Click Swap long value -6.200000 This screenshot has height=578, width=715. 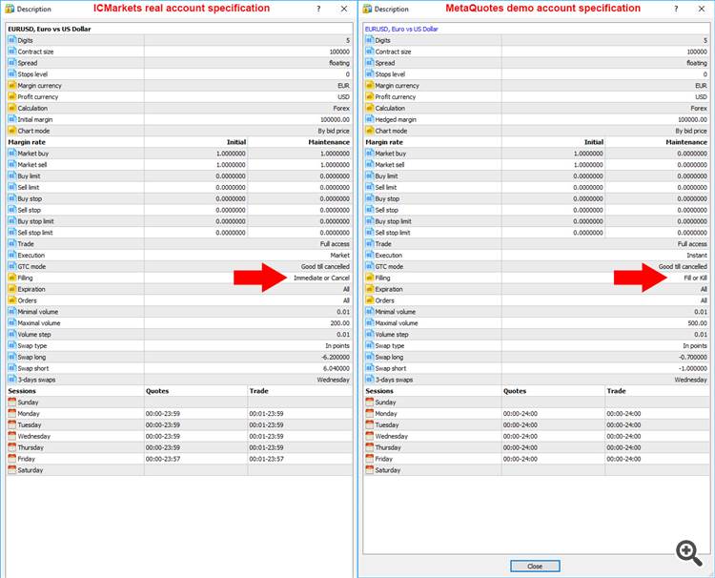click(x=336, y=358)
